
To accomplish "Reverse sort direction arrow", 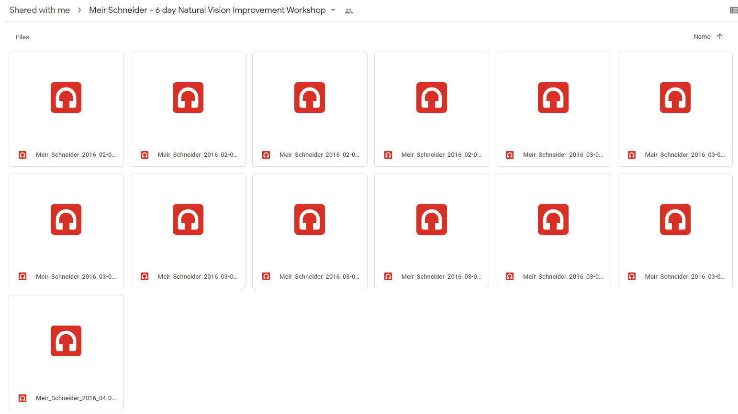I will coord(720,36).
